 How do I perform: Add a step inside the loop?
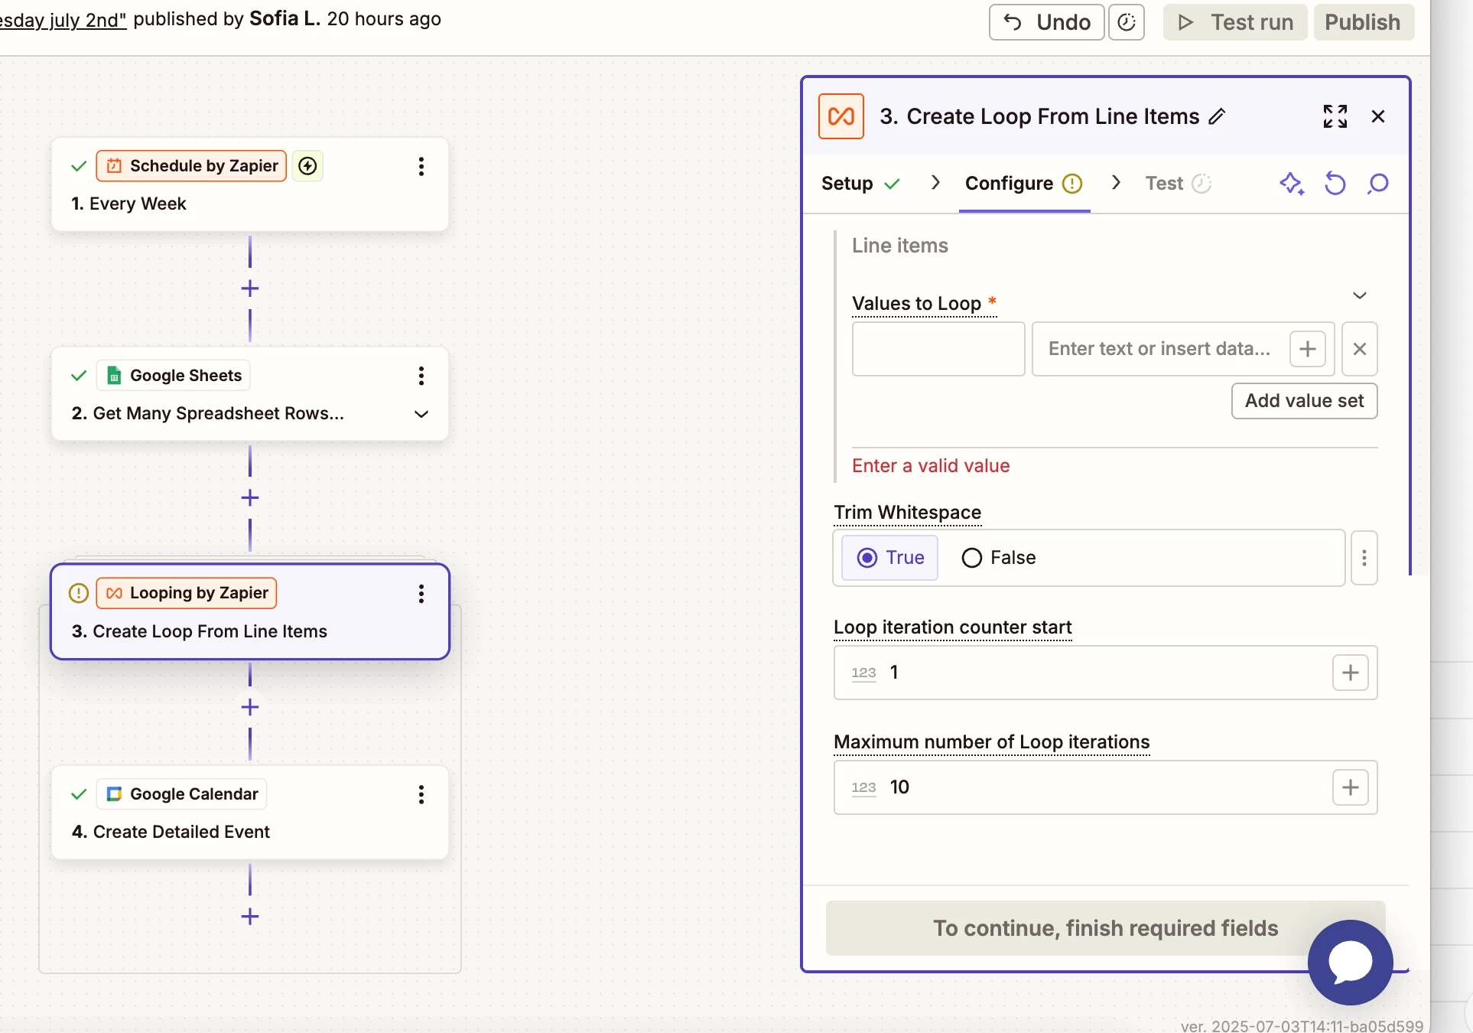coord(250,707)
